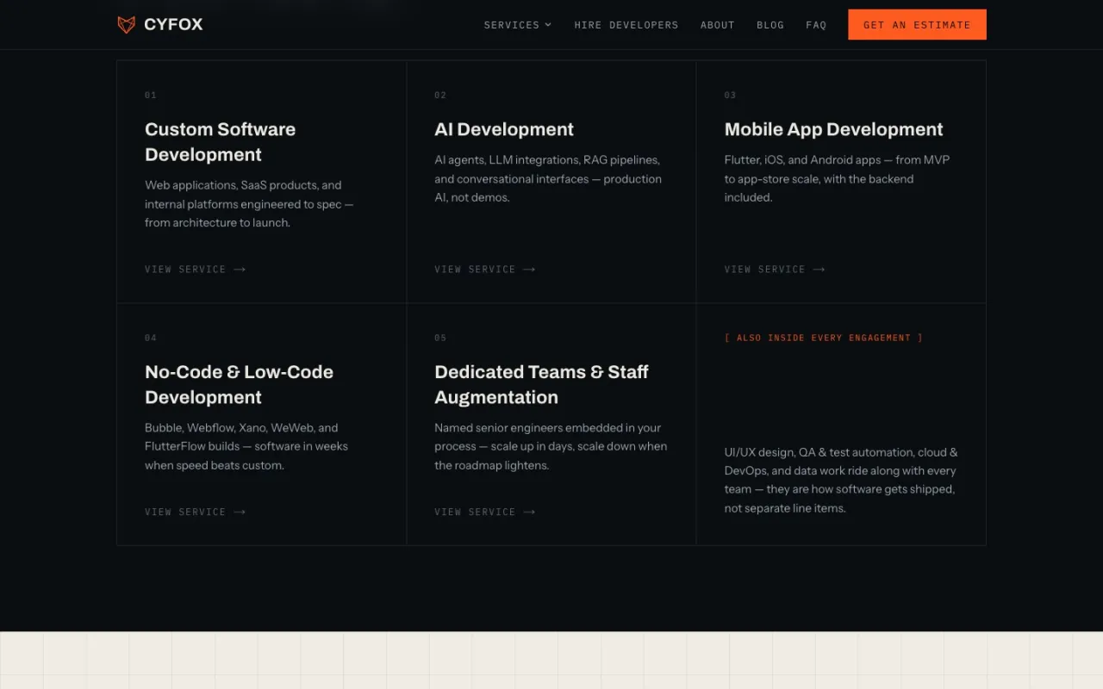This screenshot has width=1103, height=689.
Task: Click the card number 03 label
Action: (x=730, y=96)
